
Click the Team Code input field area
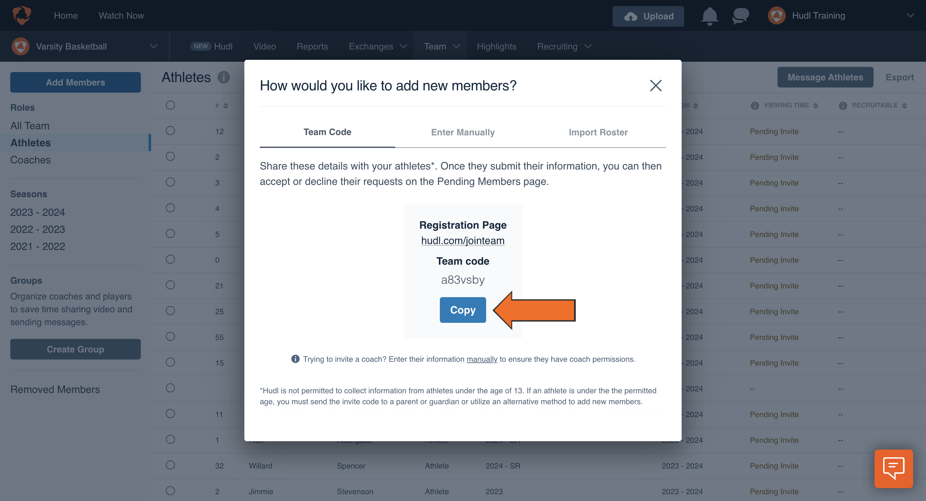point(462,279)
